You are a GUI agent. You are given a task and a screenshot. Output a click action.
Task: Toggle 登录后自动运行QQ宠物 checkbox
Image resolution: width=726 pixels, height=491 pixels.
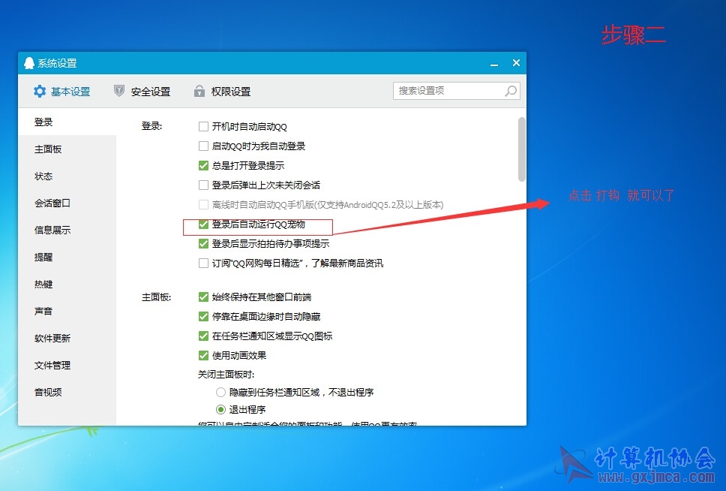pyautogui.click(x=203, y=224)
